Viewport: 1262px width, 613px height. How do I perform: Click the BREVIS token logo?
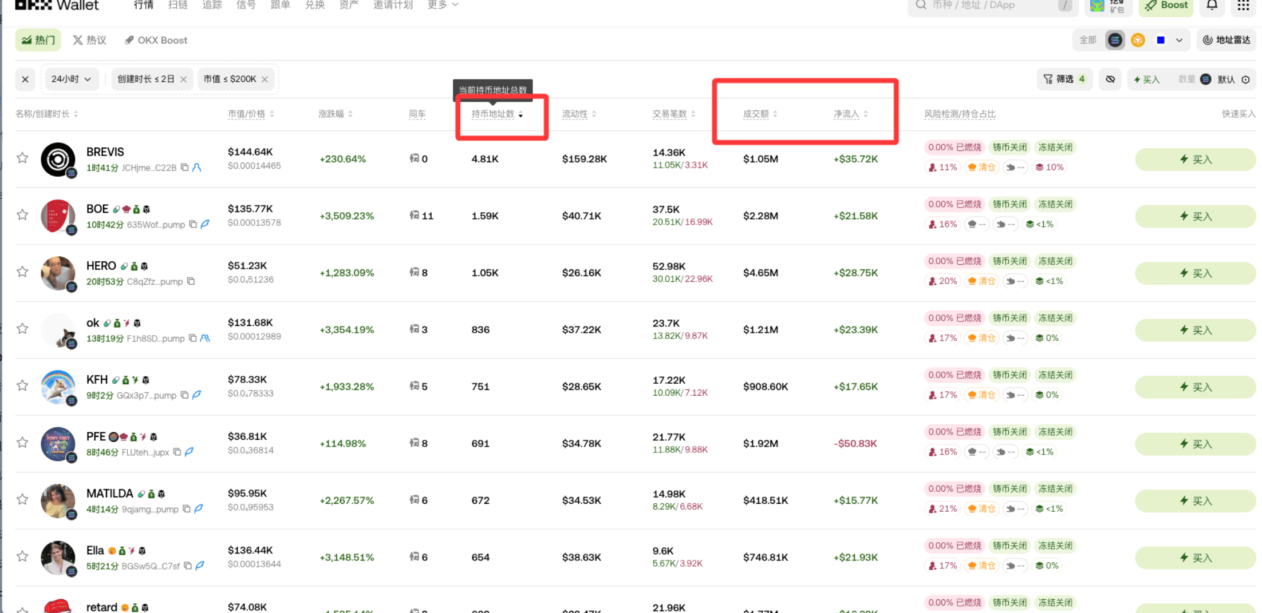(58, 160)
